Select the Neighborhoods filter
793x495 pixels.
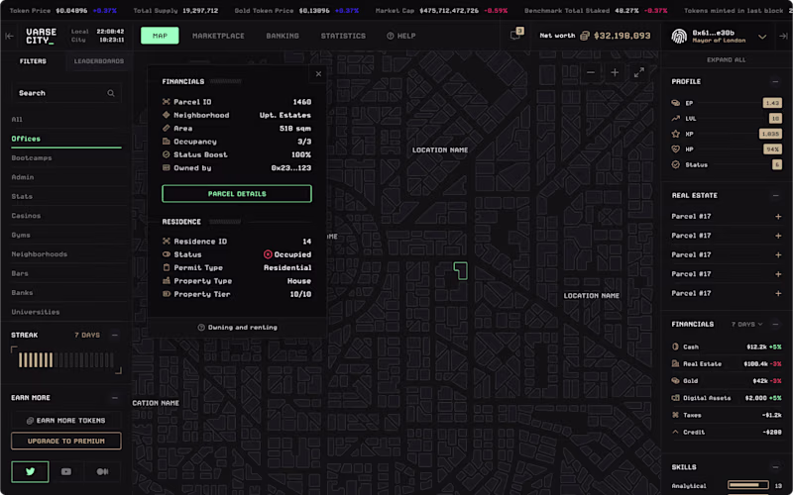tap(66, 254)
